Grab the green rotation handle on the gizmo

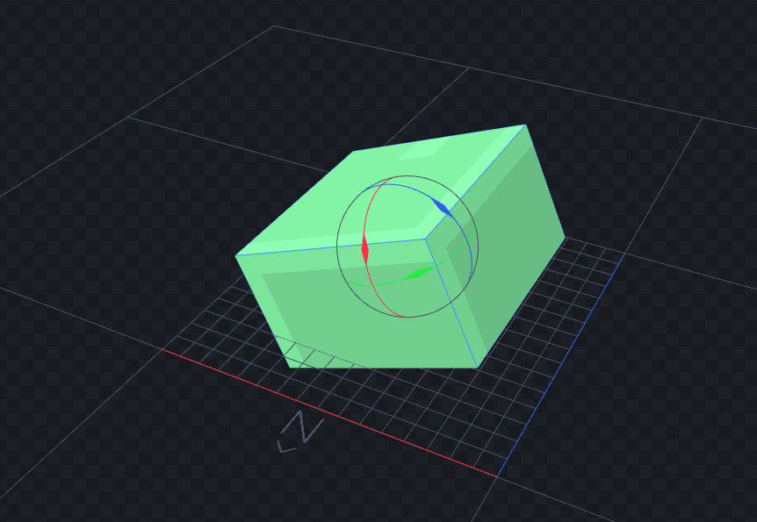[419, 273]
